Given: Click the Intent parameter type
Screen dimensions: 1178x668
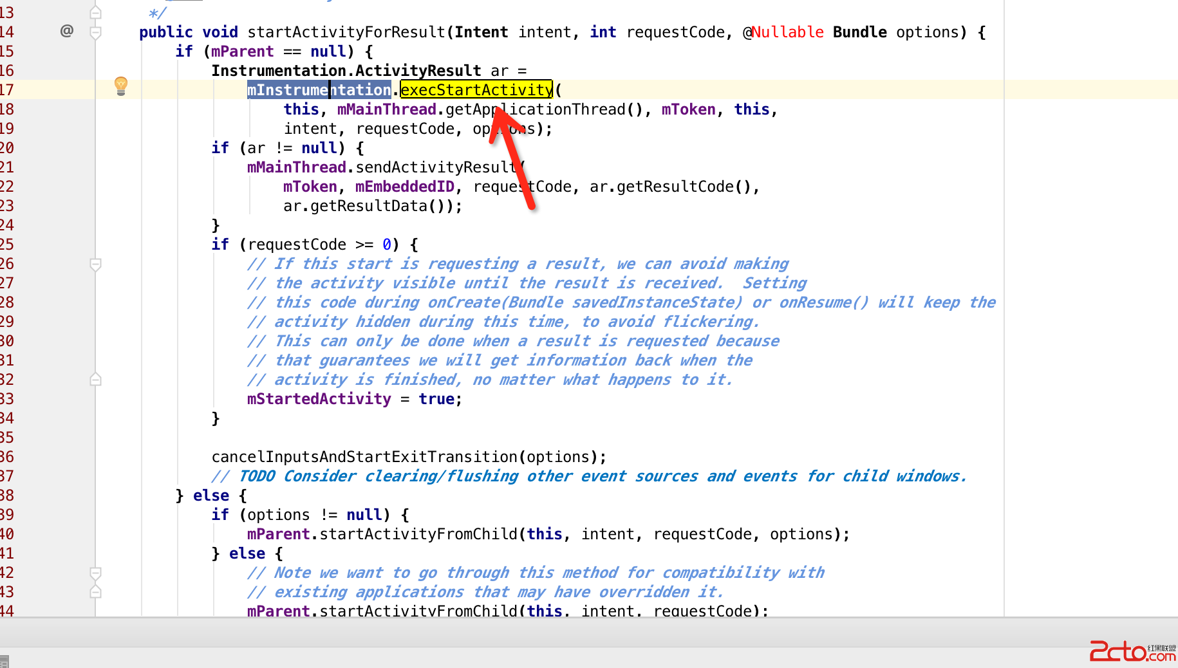Looking at the screenshot, I should 481,32.
